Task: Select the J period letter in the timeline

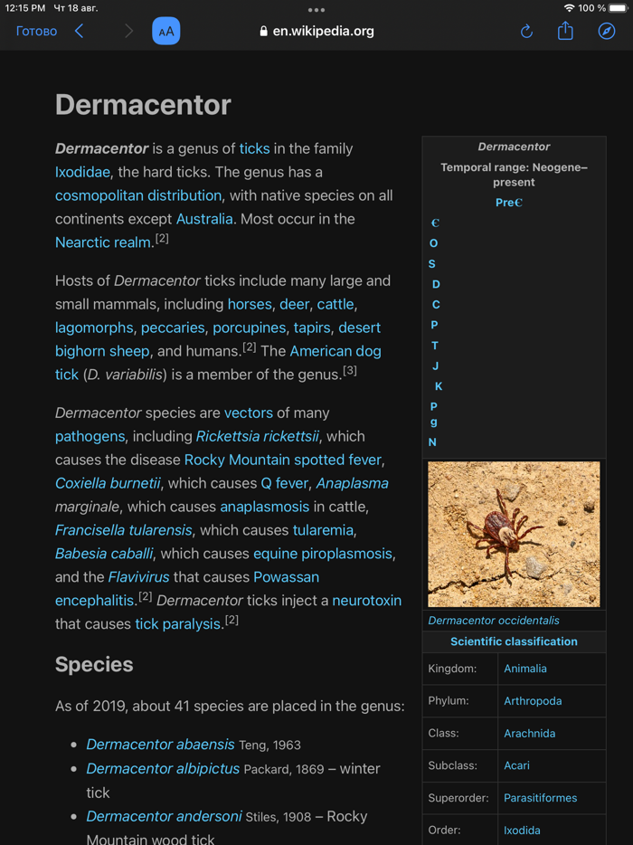Action: pos(435,366)
